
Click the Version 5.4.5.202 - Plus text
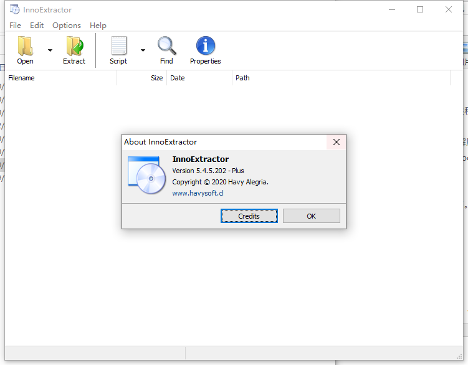coord(208,171)
